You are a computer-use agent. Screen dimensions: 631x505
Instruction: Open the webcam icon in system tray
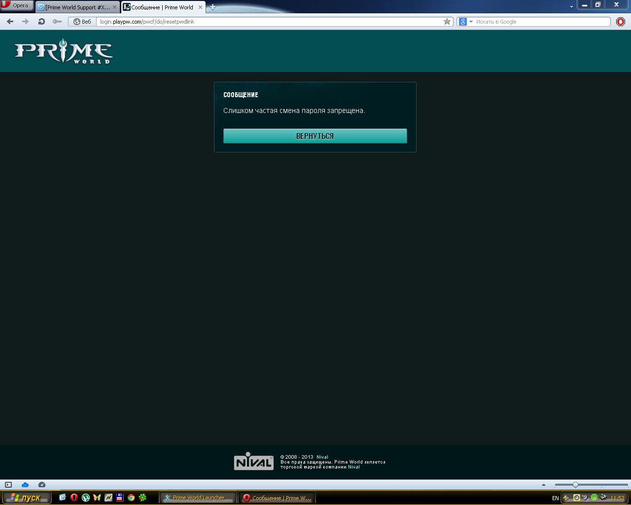tap(585, 498)
